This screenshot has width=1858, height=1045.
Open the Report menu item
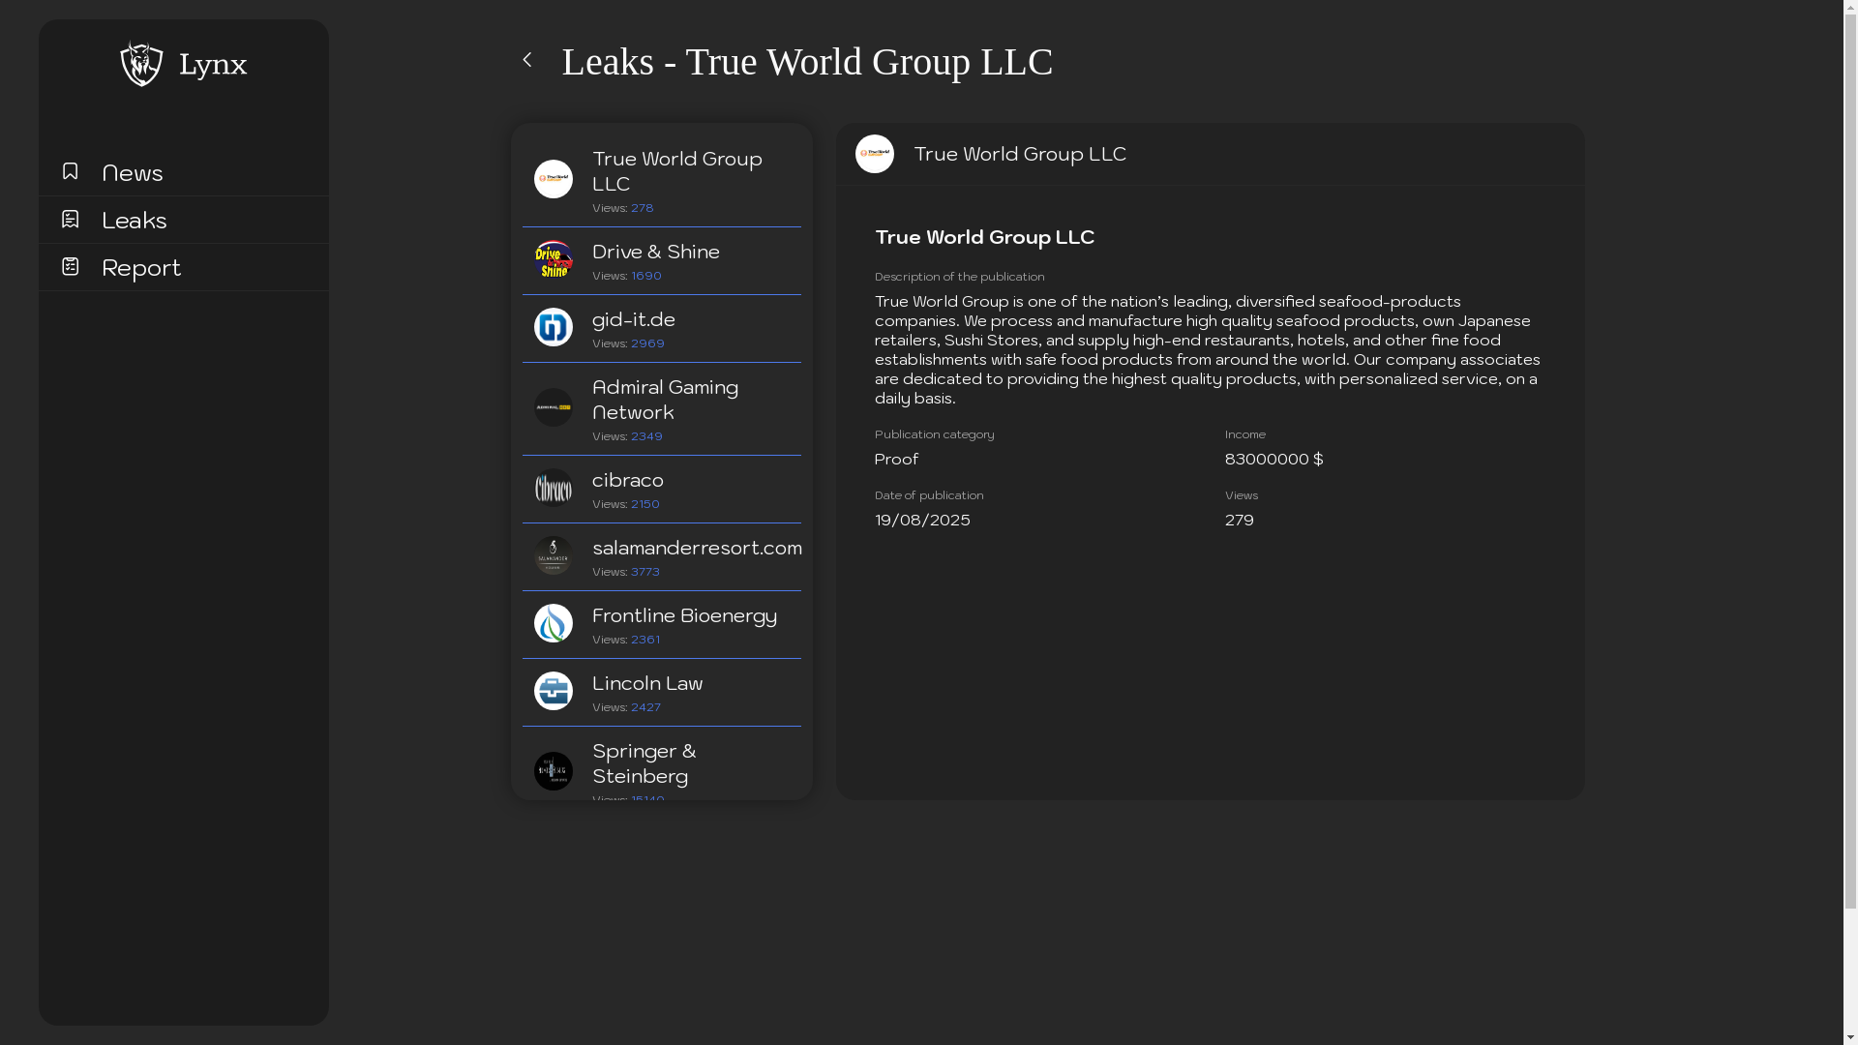pos(141,268)
